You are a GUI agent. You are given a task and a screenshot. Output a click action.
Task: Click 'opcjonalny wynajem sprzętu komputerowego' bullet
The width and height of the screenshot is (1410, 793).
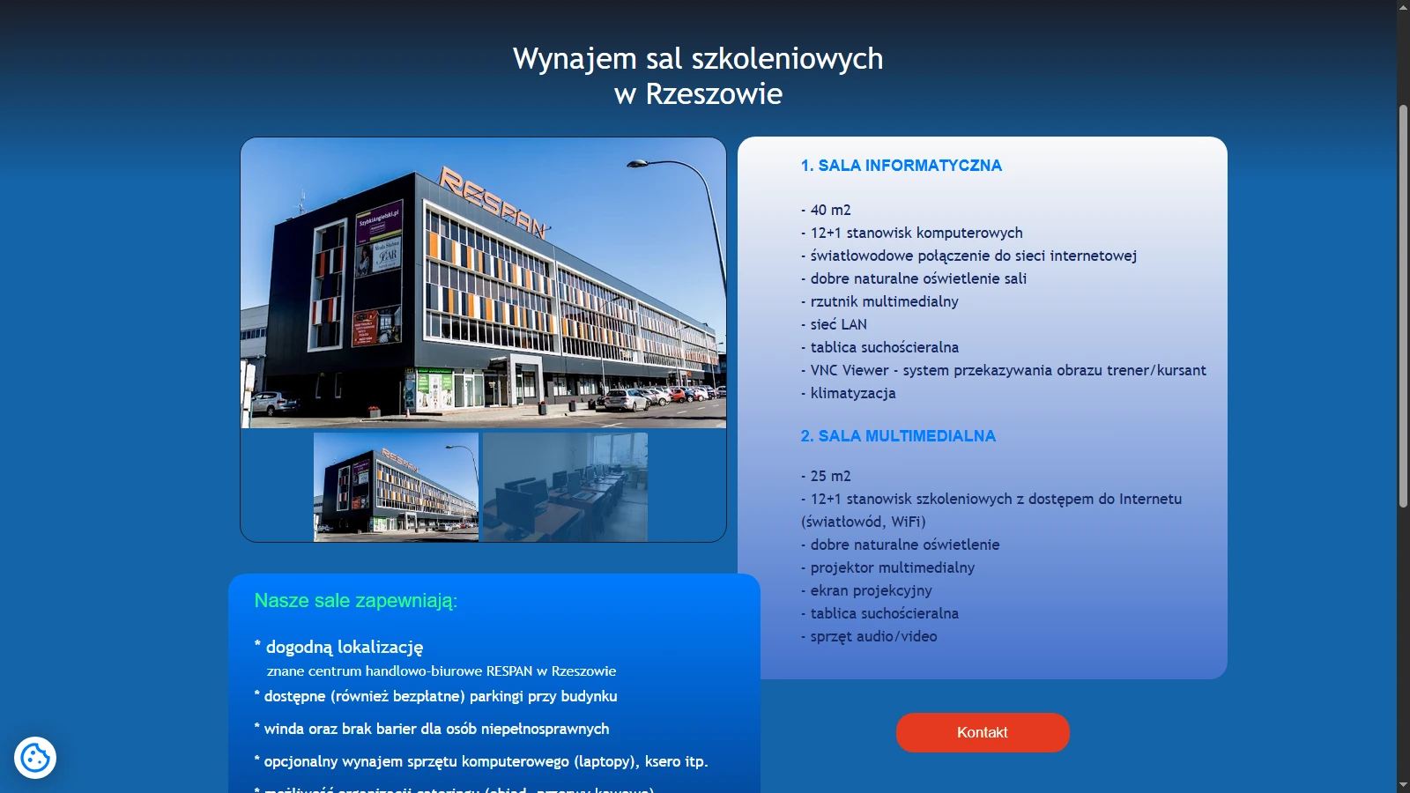481,761
